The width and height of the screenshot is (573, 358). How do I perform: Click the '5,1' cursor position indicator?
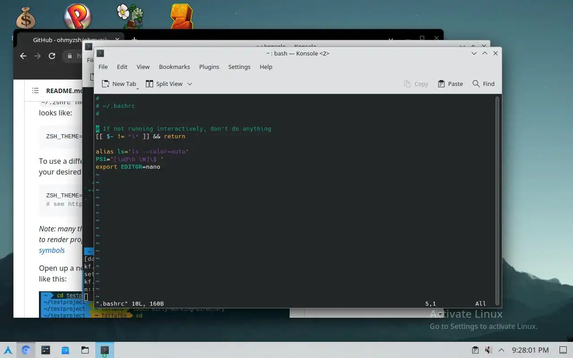click(x=431, y=304)
